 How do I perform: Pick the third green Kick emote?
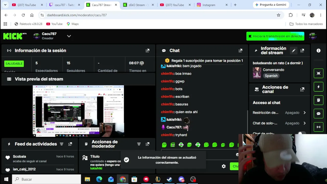[x=181, y=145]
